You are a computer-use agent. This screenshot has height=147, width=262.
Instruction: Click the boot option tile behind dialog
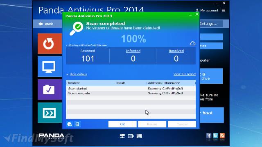[x=212, y=115]
